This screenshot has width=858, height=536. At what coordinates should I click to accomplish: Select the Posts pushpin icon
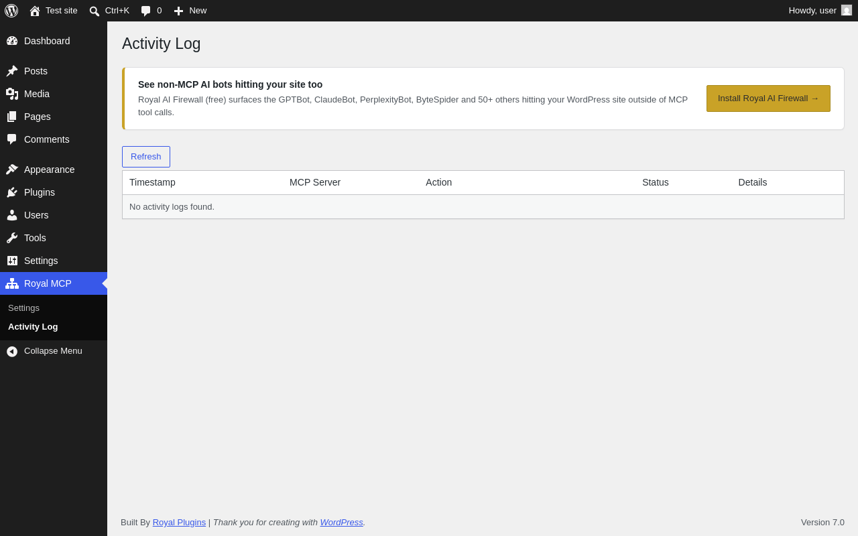[12, 71]
